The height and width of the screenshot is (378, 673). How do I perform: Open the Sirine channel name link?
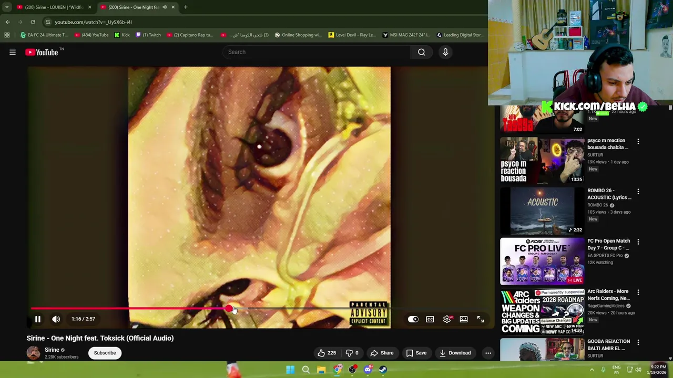[52, 350]
